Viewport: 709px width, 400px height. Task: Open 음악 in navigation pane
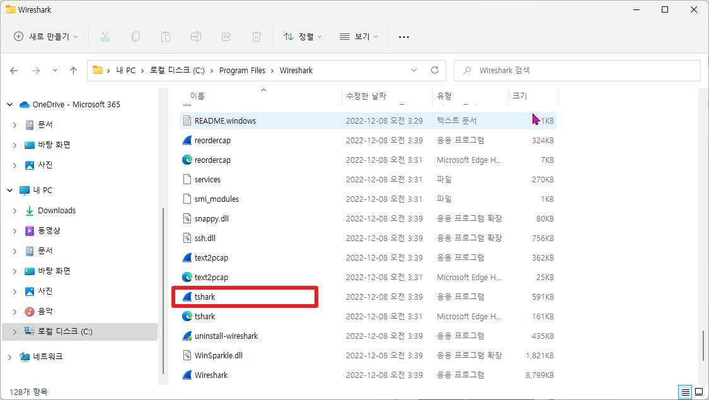tap(45, 311)
